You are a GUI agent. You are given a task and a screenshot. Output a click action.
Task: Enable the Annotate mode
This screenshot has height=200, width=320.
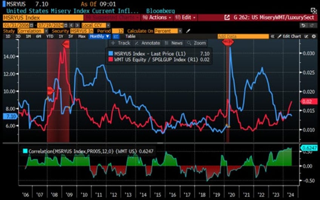coord(148,43)
